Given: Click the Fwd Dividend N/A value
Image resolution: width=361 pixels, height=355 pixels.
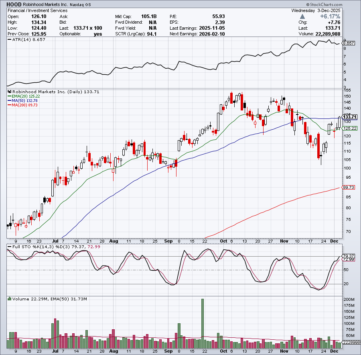Looking at the screenshot, I should coord(153,22).
